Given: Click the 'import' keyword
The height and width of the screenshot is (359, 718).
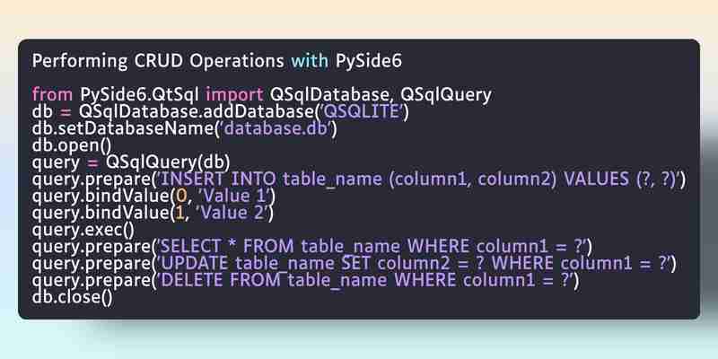Looking at the screenshot, I should 234,95.
